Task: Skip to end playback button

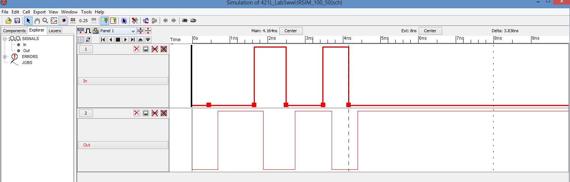Action: [x=133, y=39]
